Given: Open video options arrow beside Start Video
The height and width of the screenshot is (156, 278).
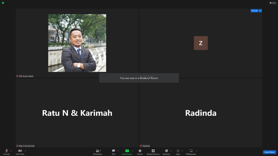Looking at the screenshot, I should click(x=25, y=151).
